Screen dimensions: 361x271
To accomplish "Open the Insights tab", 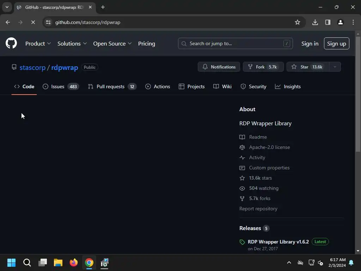I will (x=288, y=87).
